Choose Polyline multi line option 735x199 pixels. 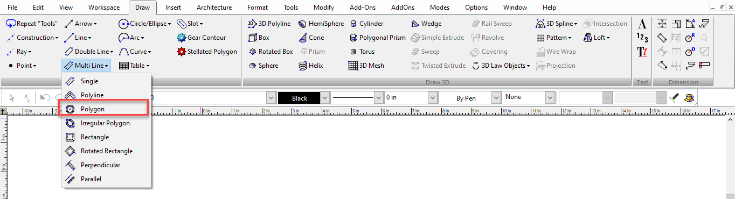(x=107, y=95)
